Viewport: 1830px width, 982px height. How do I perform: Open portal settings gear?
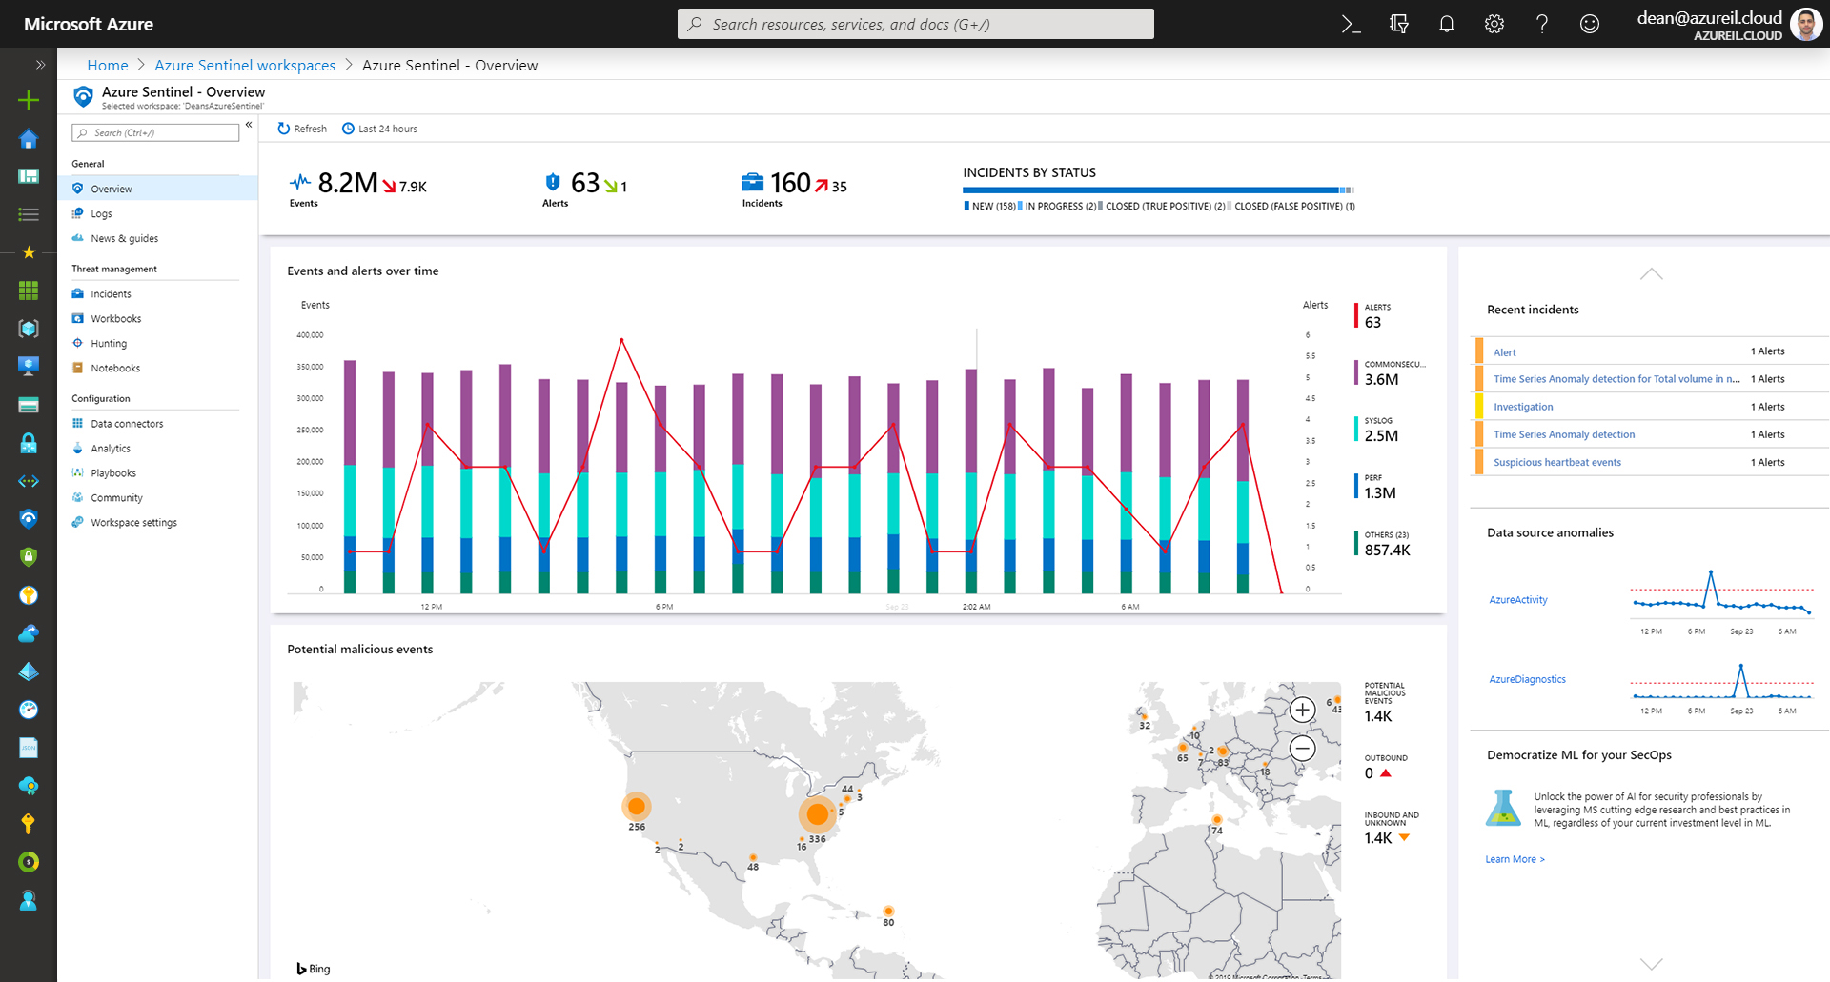1494,24
